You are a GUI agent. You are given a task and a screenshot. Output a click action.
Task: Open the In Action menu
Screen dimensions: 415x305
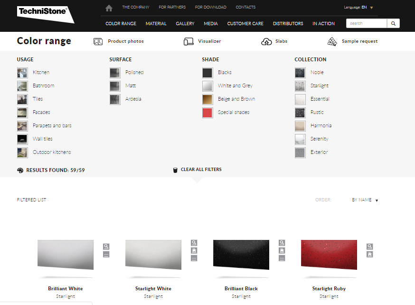click(323, 24)
